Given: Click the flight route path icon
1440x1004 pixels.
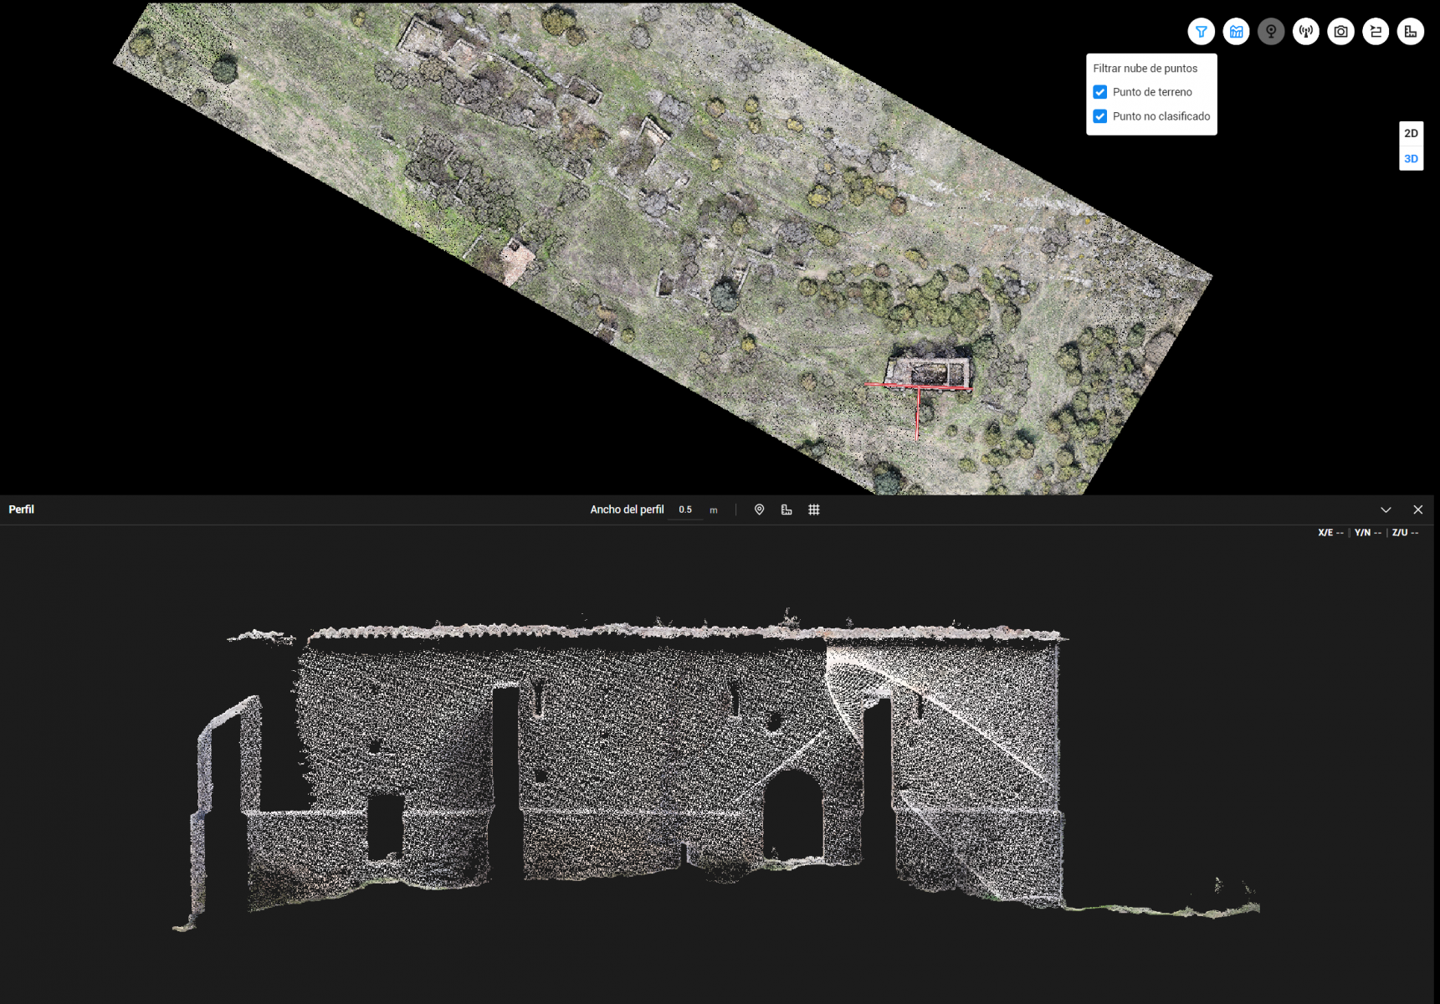Looking at the screenshot, I should click(1376, 32).
